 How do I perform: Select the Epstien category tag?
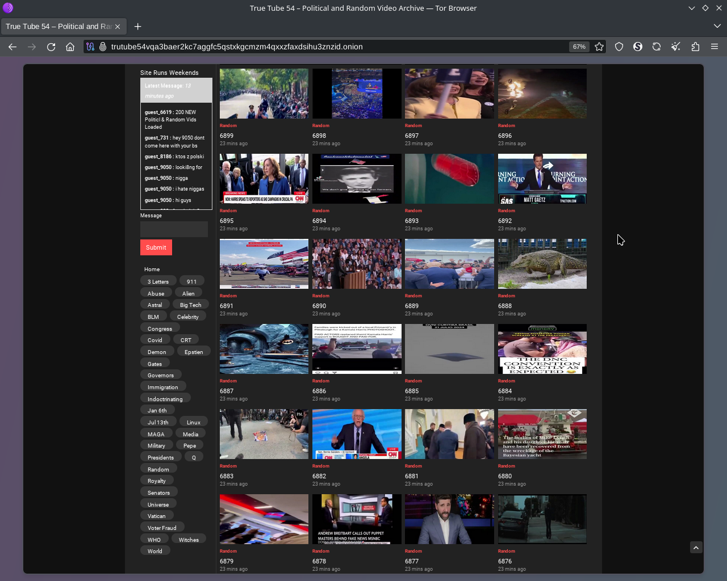click(194, 352)
